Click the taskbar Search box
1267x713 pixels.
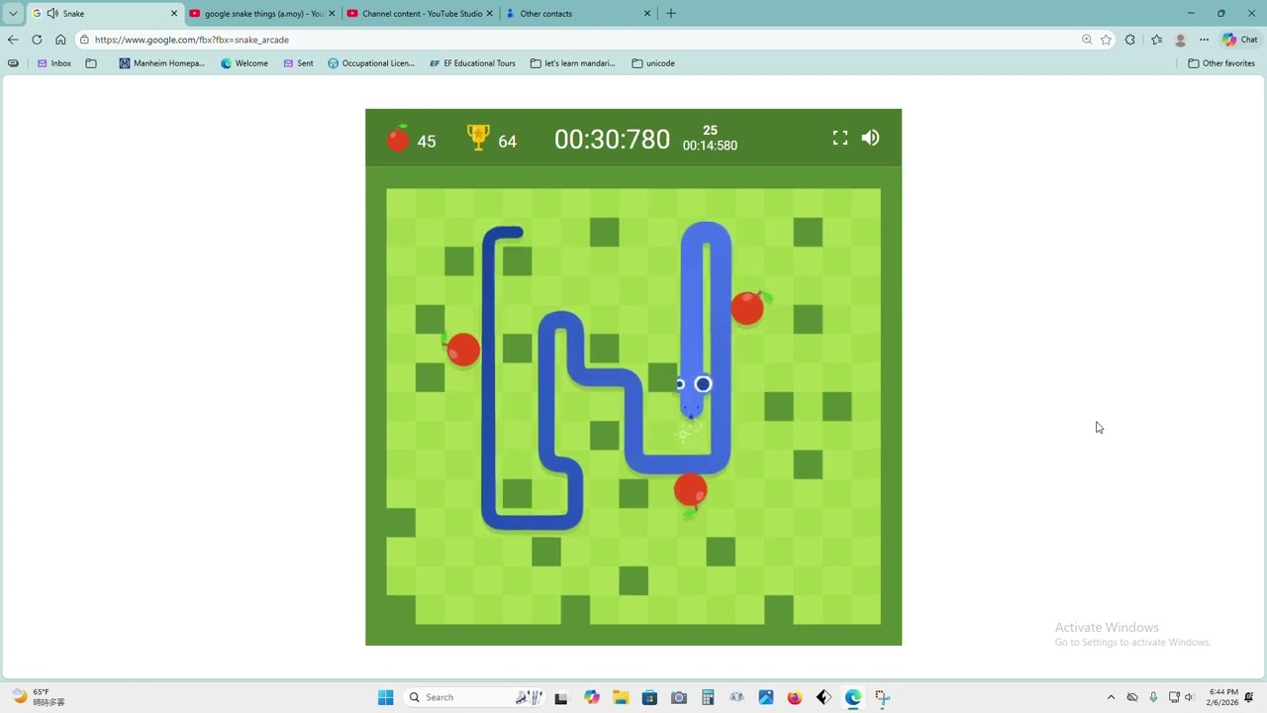click(x=475, y=697)
